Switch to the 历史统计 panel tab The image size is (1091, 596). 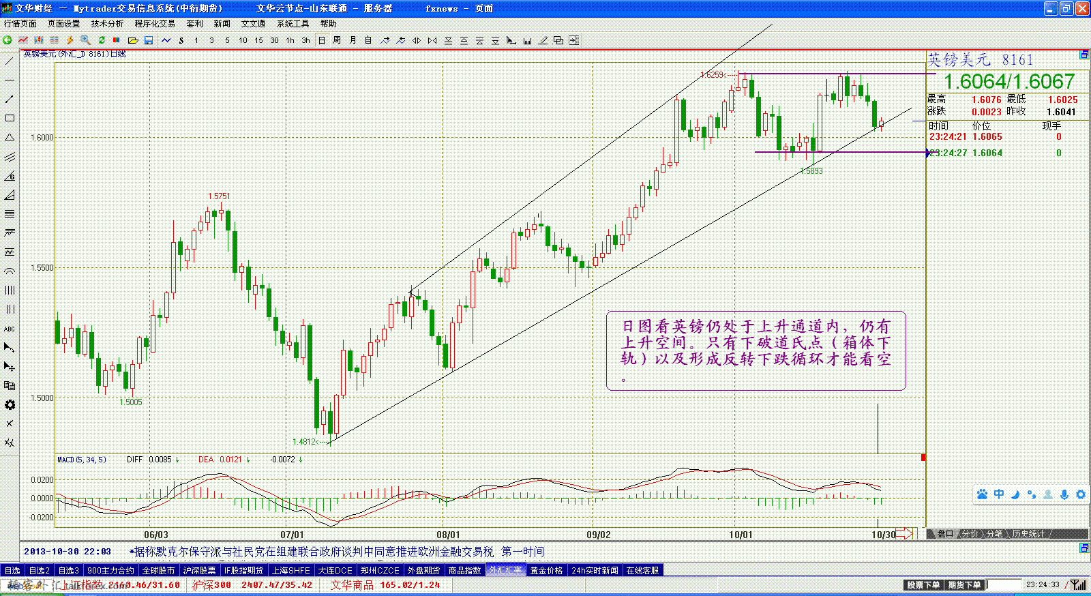[1028, 534]
